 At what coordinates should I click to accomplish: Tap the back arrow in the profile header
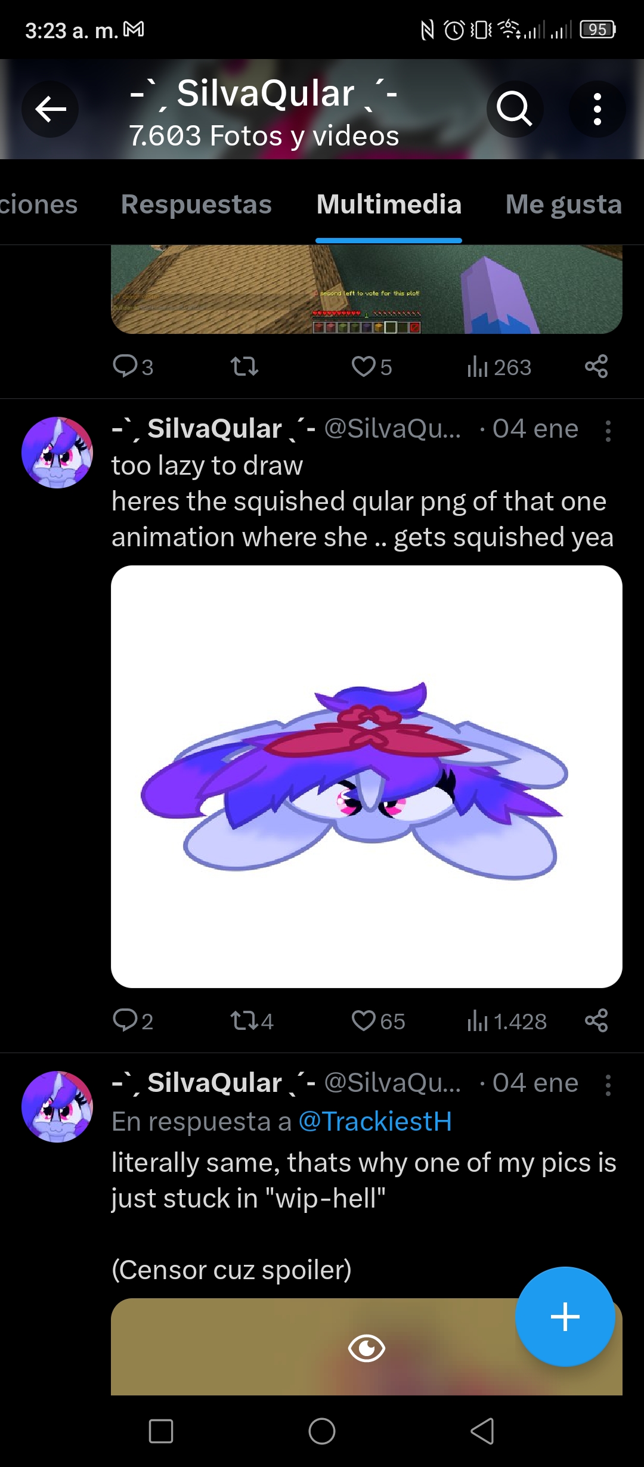click(x=50, y=109)
